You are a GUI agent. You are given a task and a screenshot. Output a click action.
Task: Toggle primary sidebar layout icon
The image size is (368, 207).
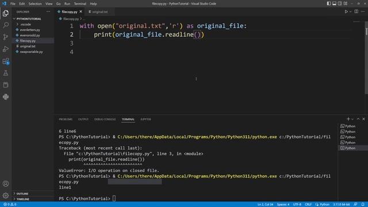329,3
